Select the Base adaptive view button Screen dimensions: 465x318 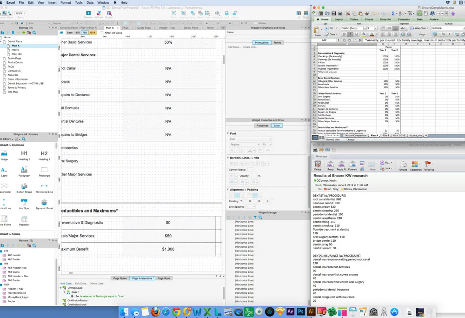[70, 33]
